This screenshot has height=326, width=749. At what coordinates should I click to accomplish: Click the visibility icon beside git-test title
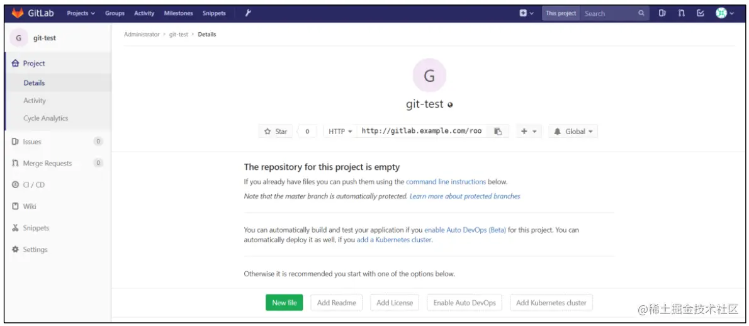[x=450, y=105]
